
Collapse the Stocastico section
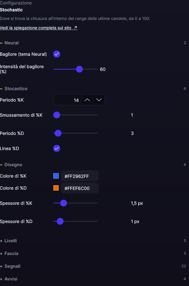click(14, 89)
